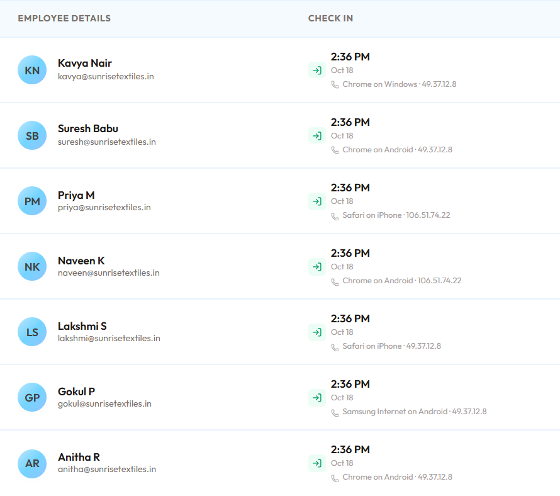The image size is (560, 496).
Task: Click the LS avatar for Lakshmi S
Action: click(32, 332)
